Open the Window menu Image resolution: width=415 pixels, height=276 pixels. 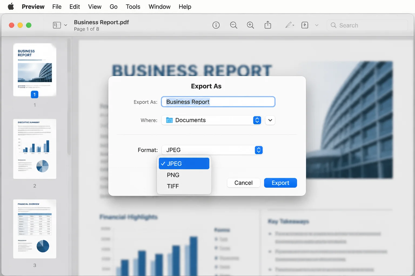[x=159, y=6]
